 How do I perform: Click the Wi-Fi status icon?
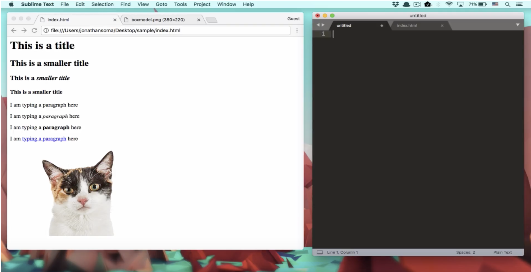point(449,4)
